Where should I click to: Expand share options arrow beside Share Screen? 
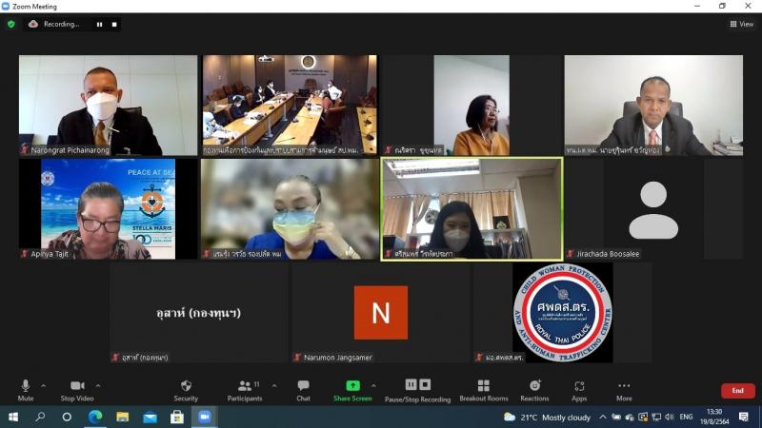coord(373,386)
